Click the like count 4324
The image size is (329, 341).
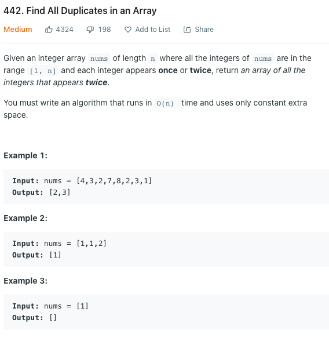(x=64, y=30)
